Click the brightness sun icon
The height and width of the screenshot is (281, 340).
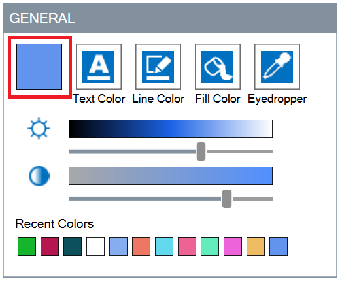pos(39,128)
